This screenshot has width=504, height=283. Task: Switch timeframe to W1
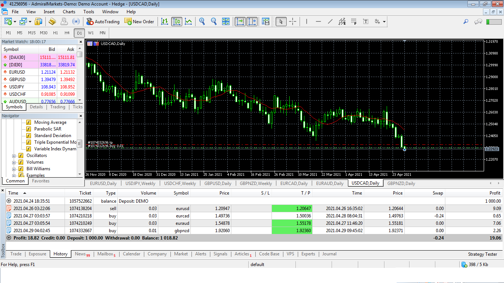(91, 33)
